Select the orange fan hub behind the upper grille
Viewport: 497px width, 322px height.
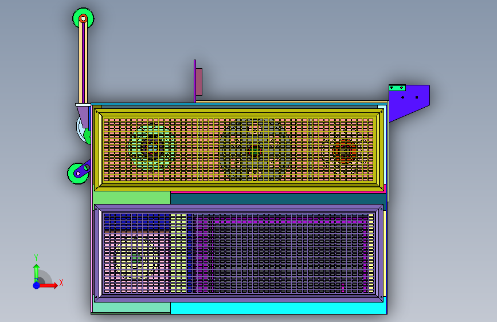[345, 151]
